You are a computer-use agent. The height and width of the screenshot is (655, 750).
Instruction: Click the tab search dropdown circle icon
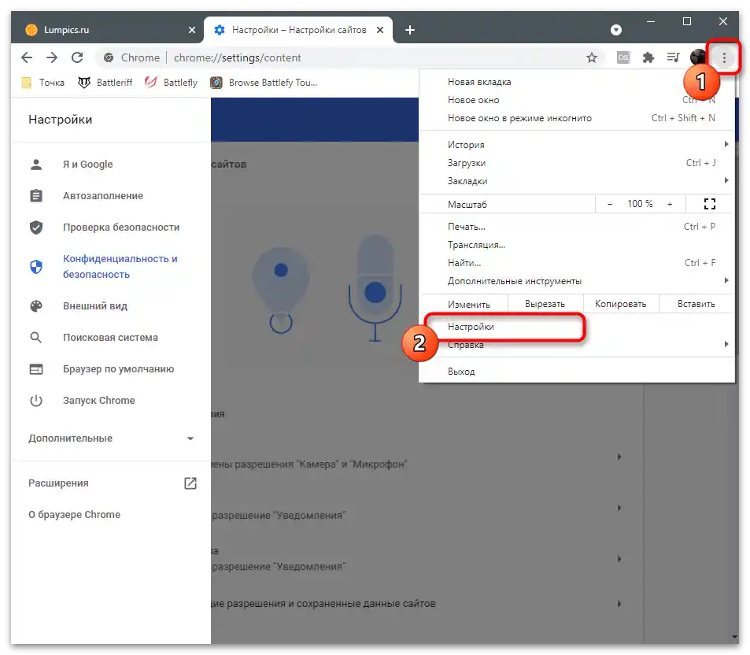tap(616, 30)
